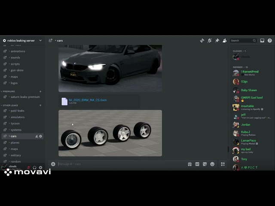Open the Threads icon in the header
The image size is (275, 206).
point(202,40)
